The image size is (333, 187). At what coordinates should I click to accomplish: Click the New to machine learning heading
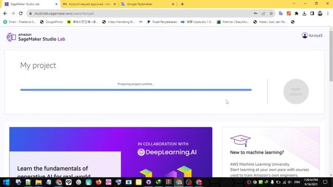(x=257, y=152)
